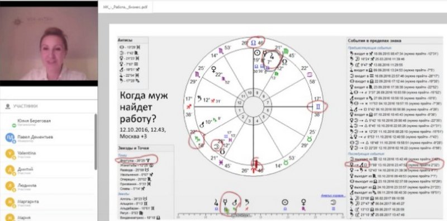Click Павел Дементьев's blue avatar
This screenshot has width=447, height=221.
coord(9,137)
